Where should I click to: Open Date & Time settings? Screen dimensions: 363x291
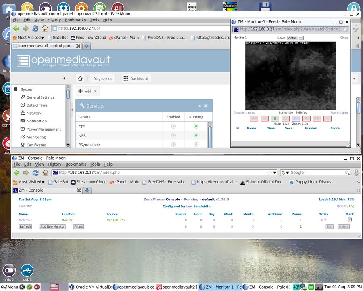(x=37, y=105)
